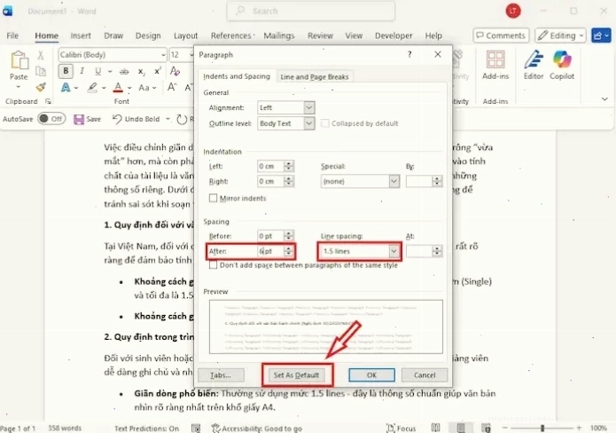
Task: Click the Set As Default button
Action: point(296,375)
